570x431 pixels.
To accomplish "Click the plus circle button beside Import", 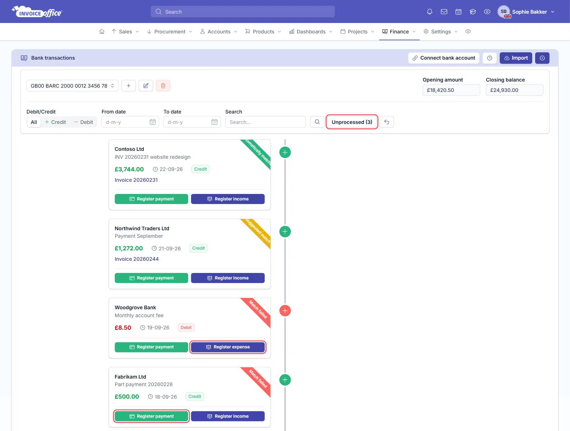I will 542,58.
